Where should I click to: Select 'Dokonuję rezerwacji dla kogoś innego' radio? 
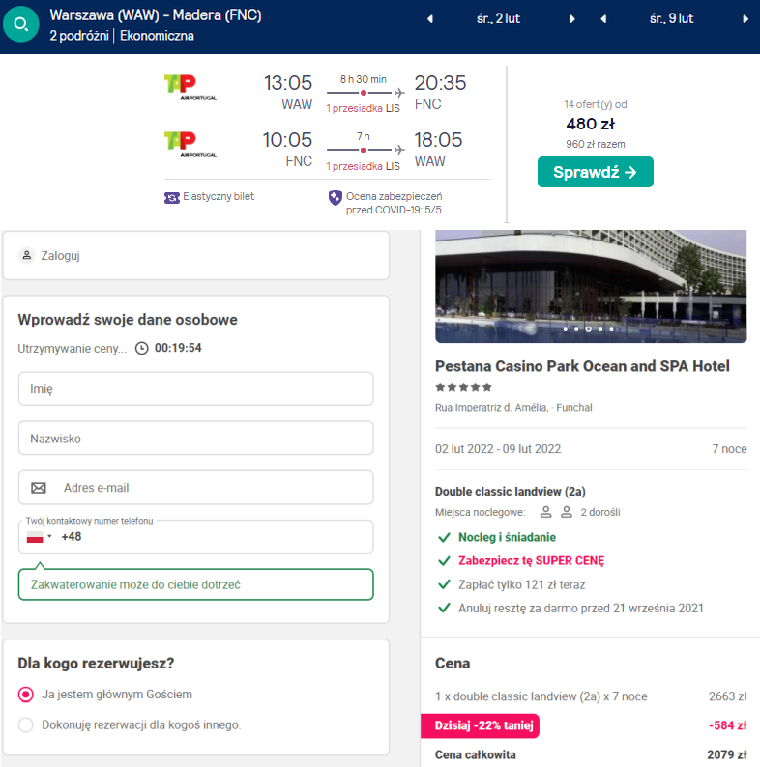pyautogui.click(x=26, y=724)
